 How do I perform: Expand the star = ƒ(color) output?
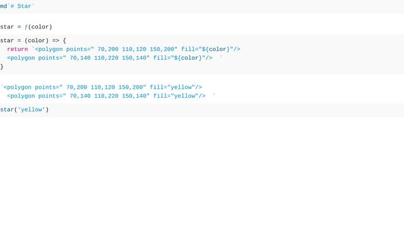[x=26, y=27]
